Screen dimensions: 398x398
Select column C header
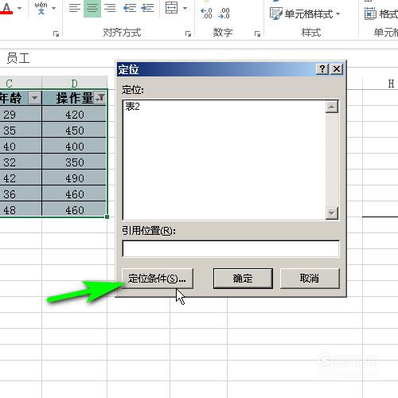21,84
